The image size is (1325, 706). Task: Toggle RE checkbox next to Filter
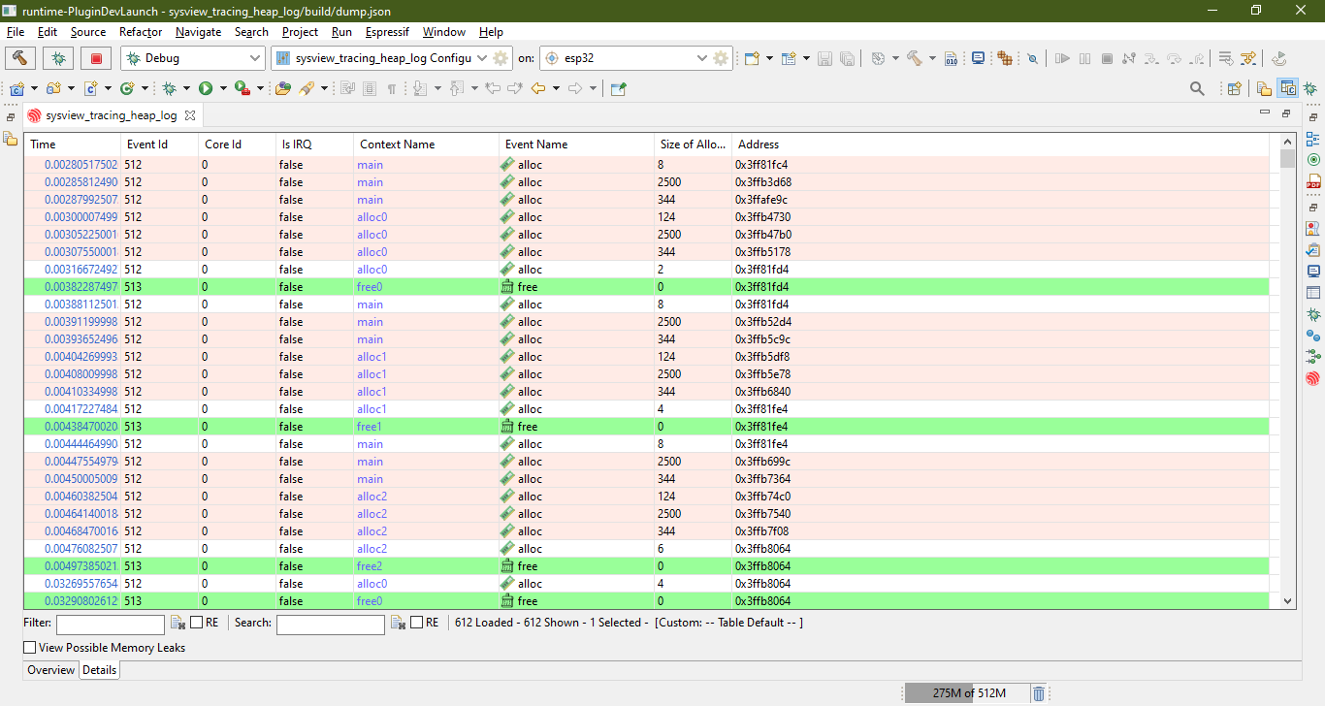[x=197, y=623]
